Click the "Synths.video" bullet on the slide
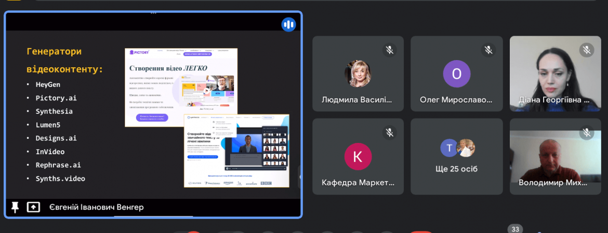The width and height of the screenshot is (608, 233). click(60, 179)
